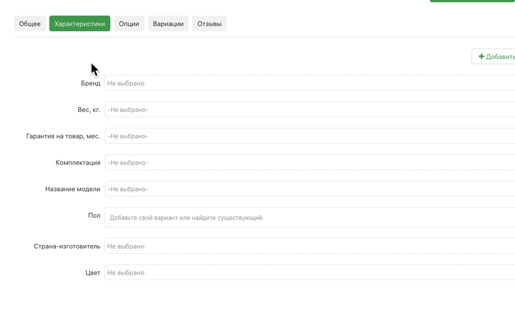Click the Добавить button text
Viewport: 515px width, 324px height.
point(500,57)
